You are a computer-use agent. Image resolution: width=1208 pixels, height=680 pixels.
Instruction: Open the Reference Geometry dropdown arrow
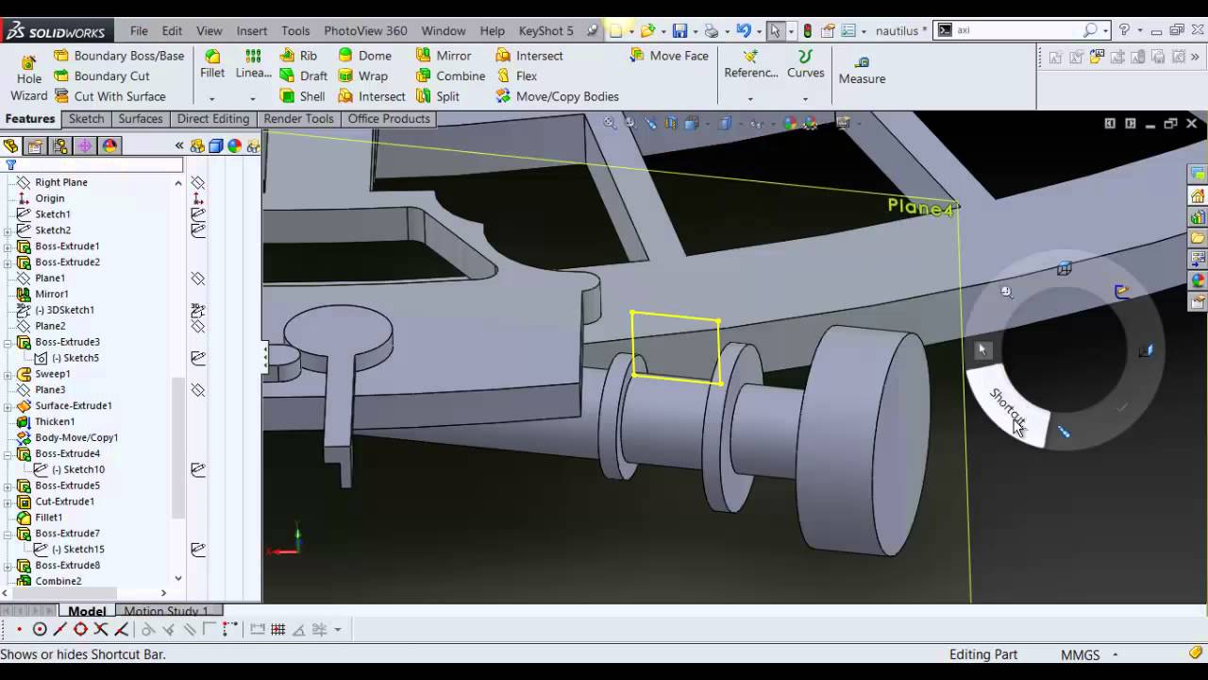coord(750,98)
